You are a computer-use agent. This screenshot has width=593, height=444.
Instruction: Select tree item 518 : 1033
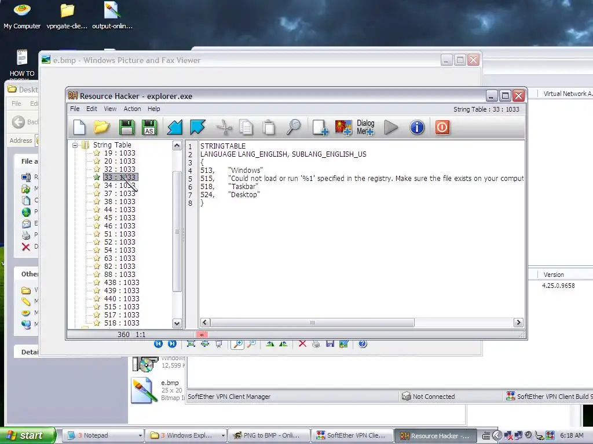point(122,323)
